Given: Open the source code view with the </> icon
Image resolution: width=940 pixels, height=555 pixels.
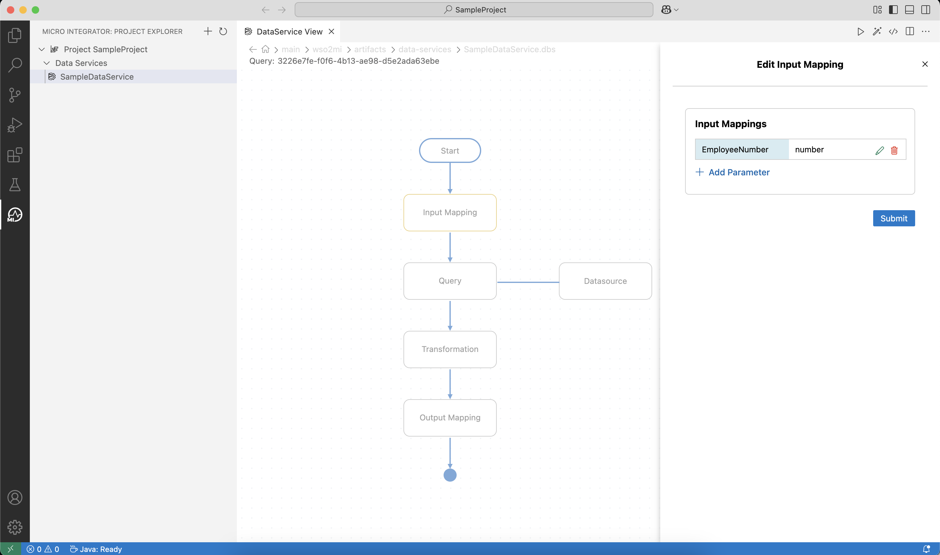Looking at the screenshot, I should click(893, 31).
